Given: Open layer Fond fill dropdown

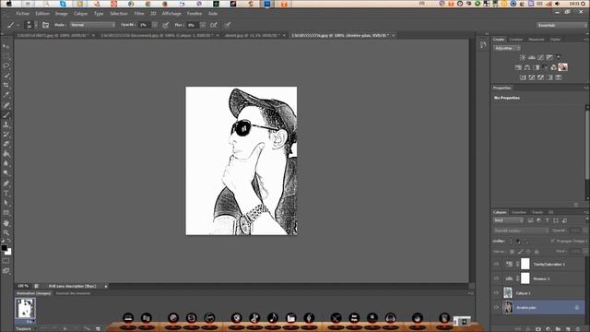Looking at the screenshot, I should coord(586,251).
